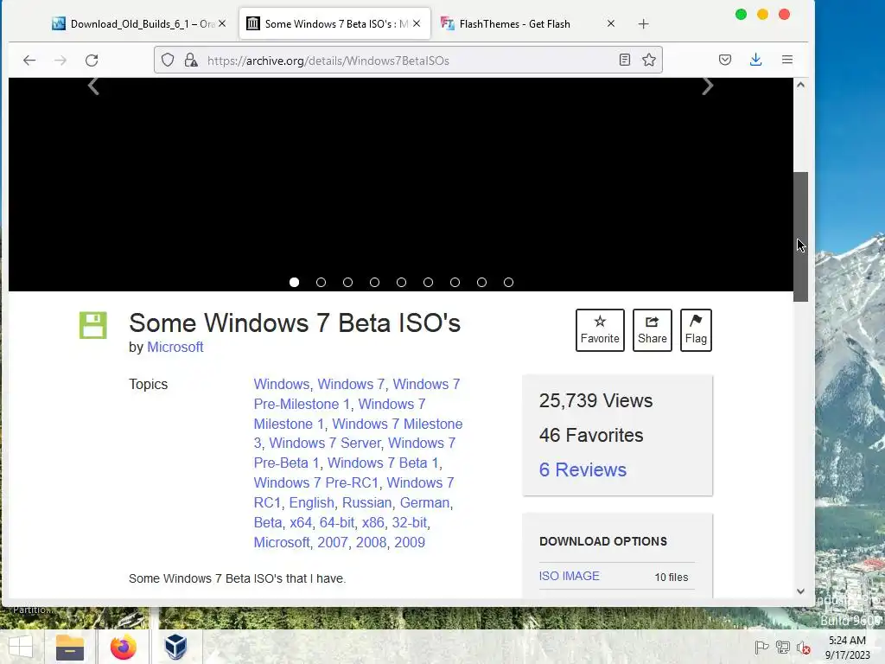The height and width of the screenshot is (664, 885).
Task: Select the seventh carousel dot
Action: 455,283
